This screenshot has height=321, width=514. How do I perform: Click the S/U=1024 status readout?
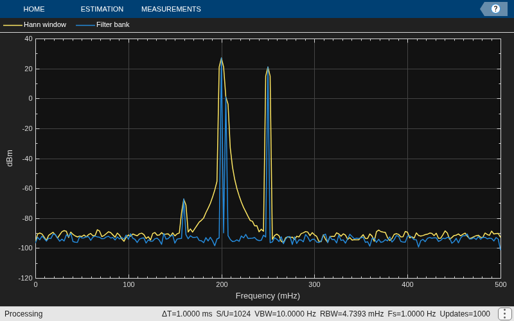[233, 314]
